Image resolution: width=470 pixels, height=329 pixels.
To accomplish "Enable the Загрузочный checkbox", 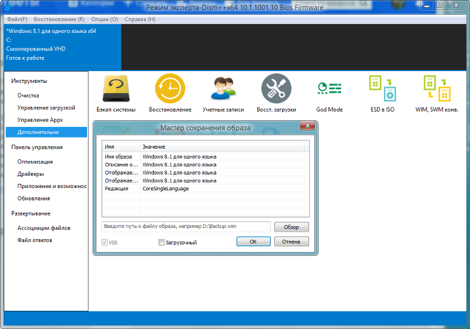I will point(161,243).
